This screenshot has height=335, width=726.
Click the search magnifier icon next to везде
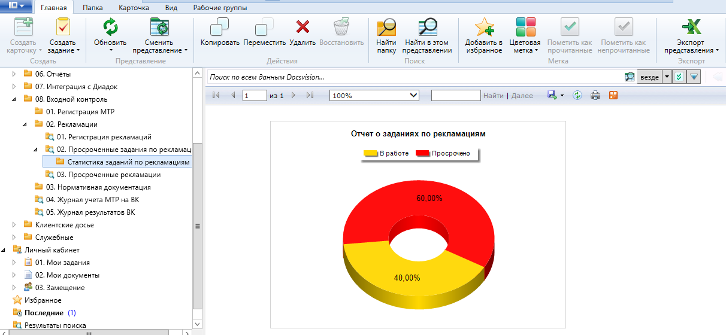pos(630,77)
